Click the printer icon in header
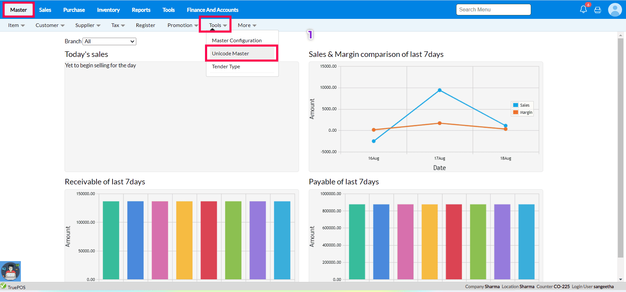Image resolution: width=626 pixels, height=292 pixels. [x=598, y=10]
